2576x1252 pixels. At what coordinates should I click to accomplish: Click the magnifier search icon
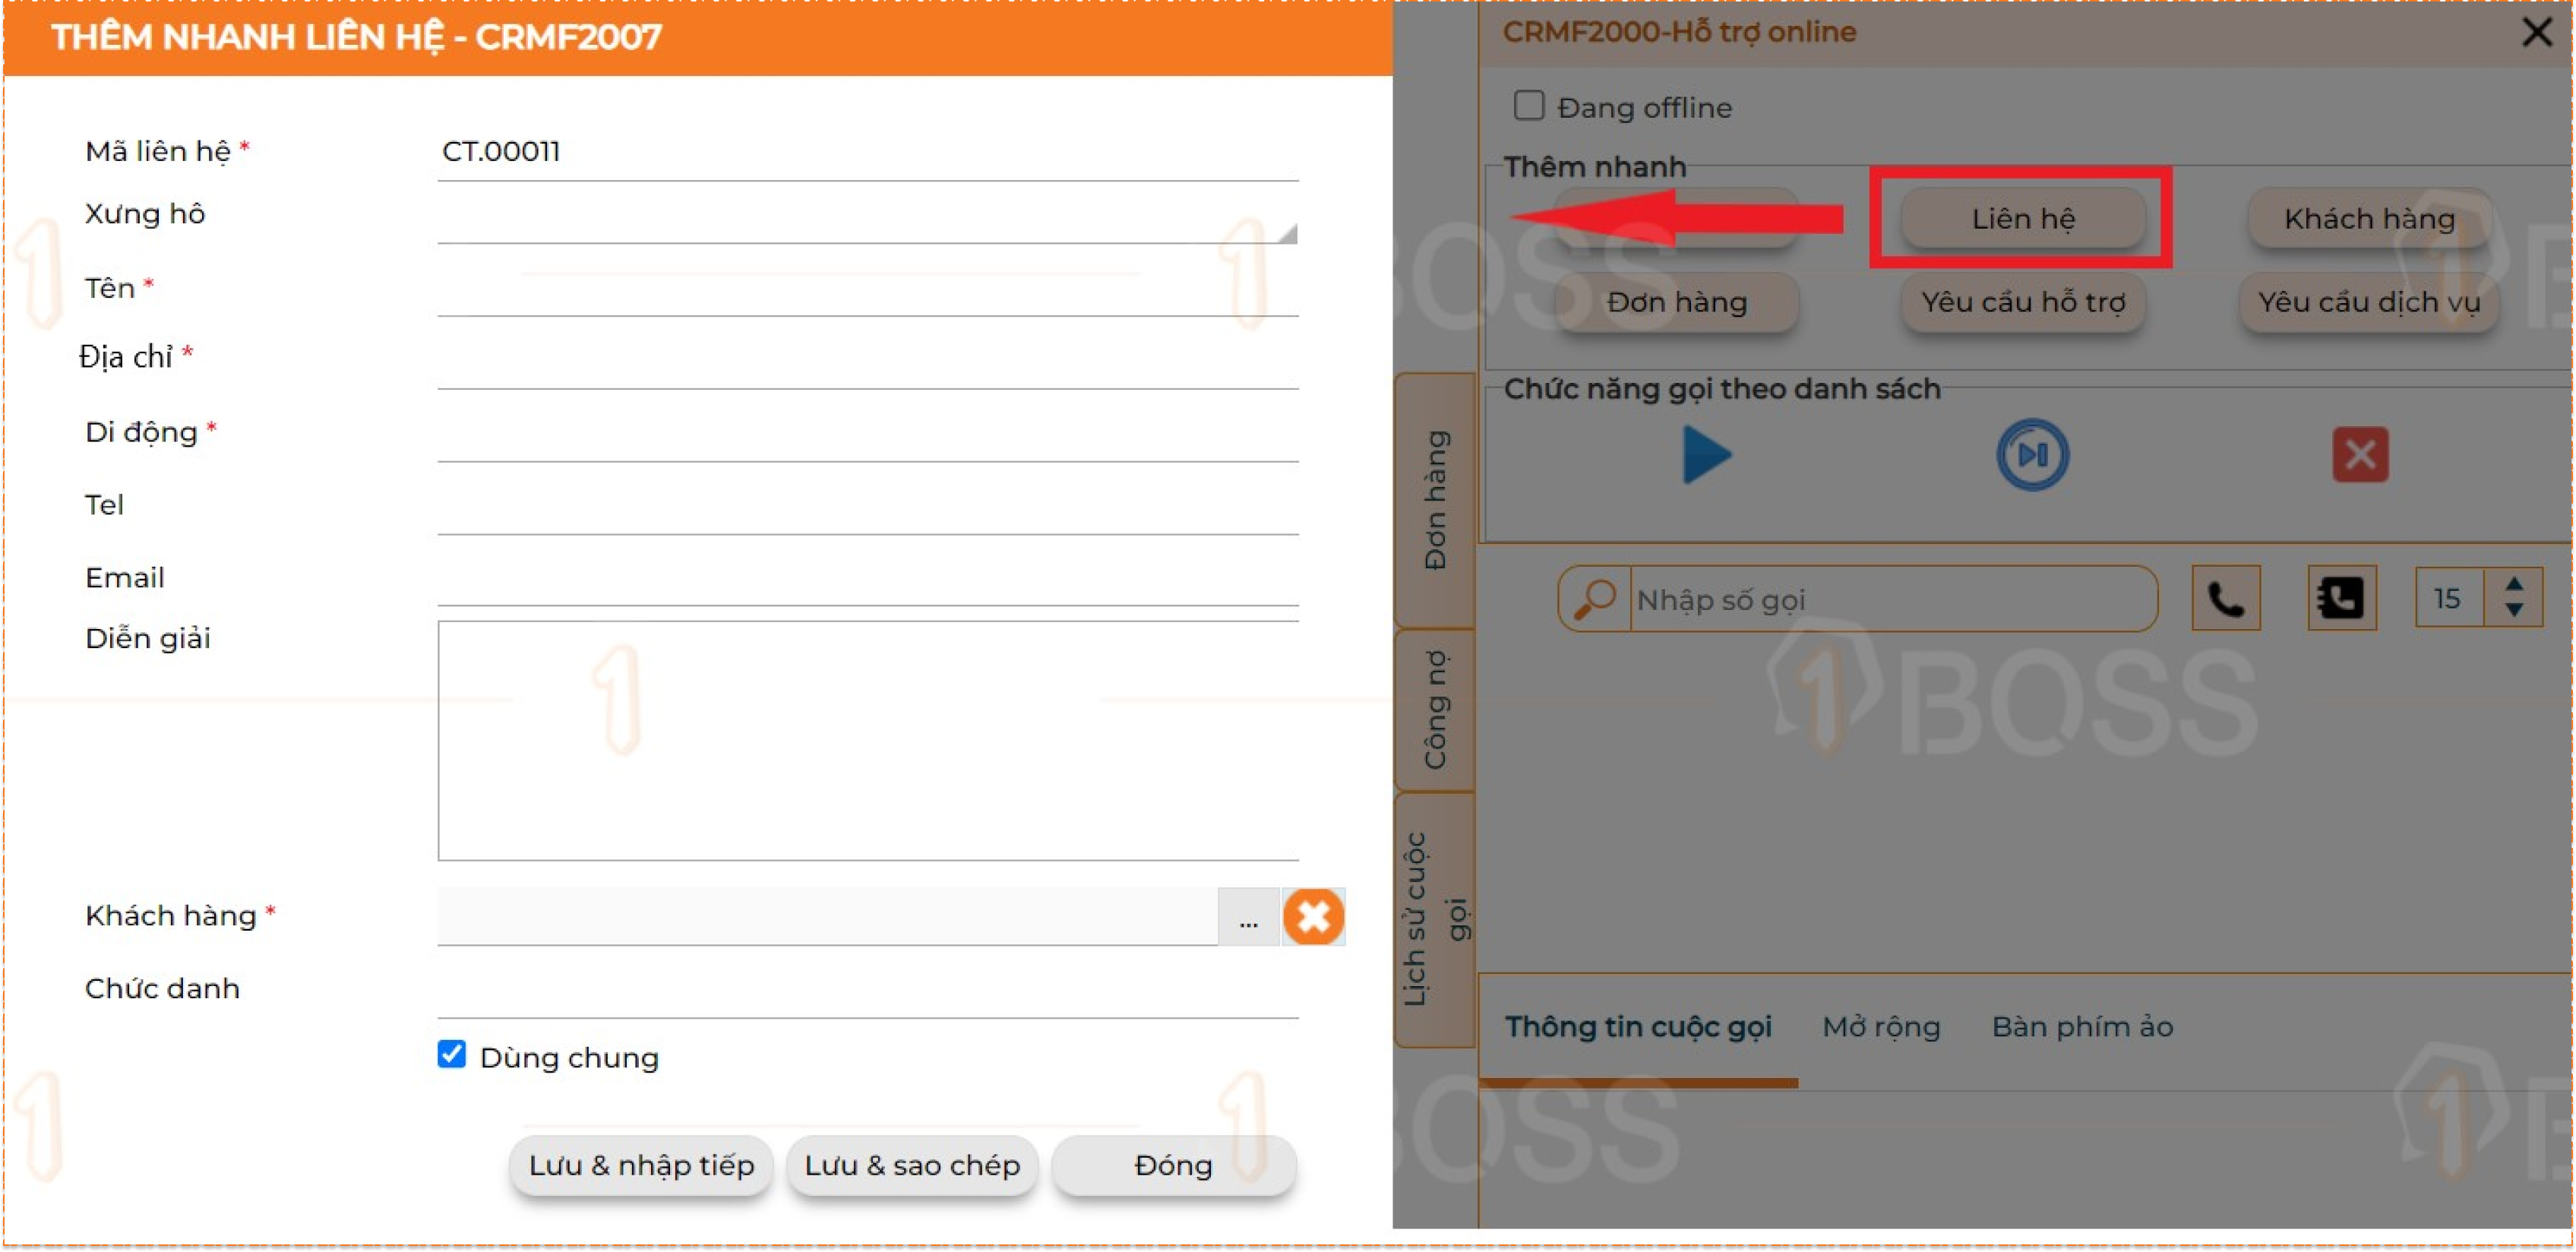point(1595,599)
